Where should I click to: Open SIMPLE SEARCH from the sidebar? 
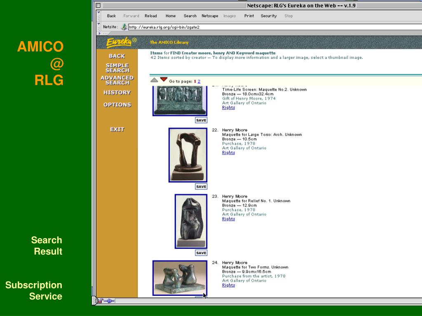coord(117,68)
